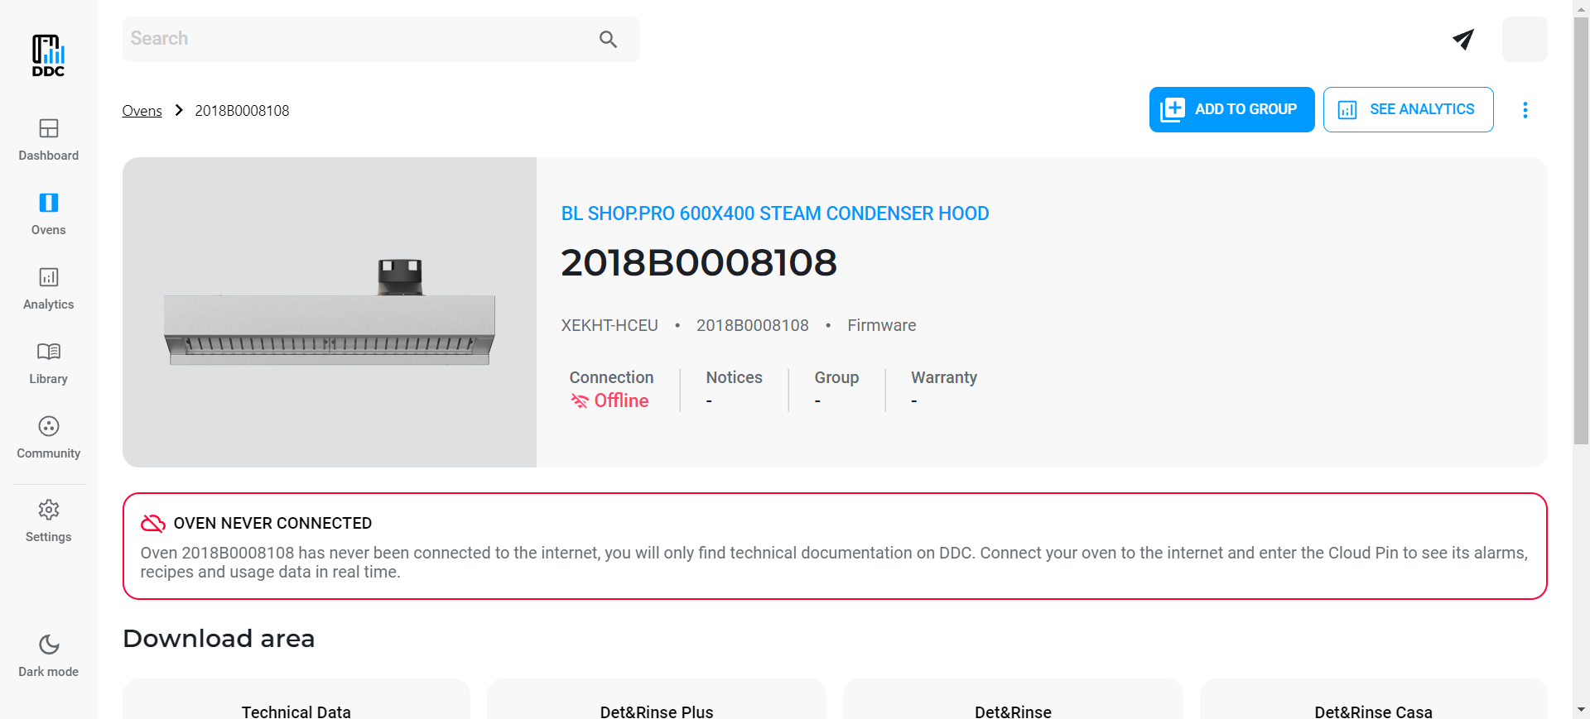The height and width of the screenshot is (719, 1590).
Task: Click the user profile avatar box
Action: (1524, 39)
